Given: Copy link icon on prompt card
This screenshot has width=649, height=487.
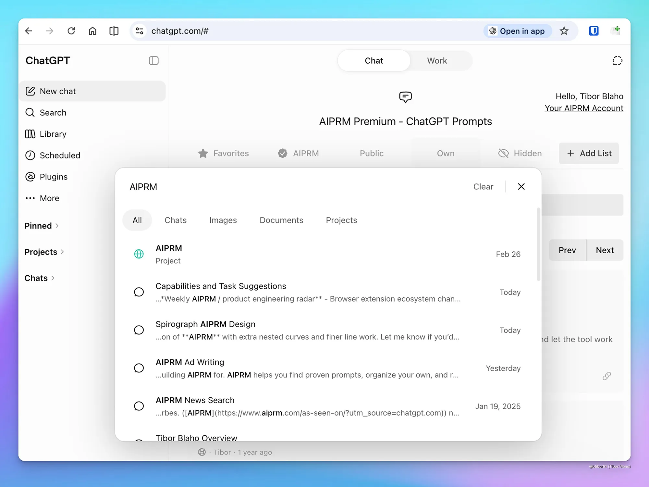Looking at the screenshot, I should (606, 376).
